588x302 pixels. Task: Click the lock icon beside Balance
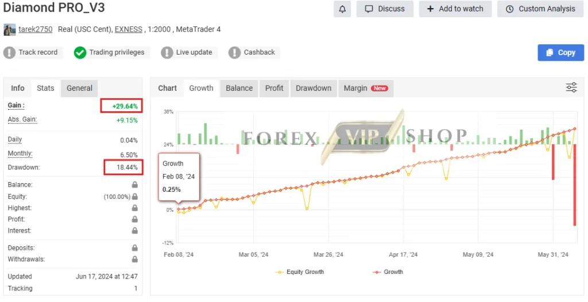pos(134,184)
